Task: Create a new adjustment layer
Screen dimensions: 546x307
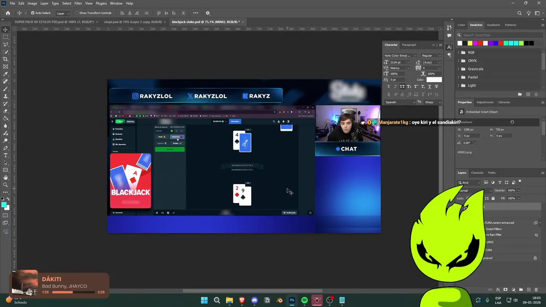Action: [513, 290]
